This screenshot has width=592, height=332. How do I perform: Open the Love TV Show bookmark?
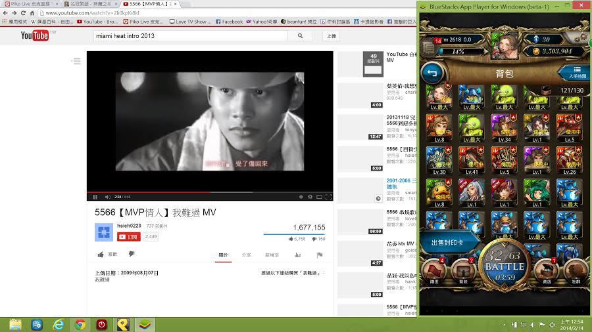(x=191, y=22)
